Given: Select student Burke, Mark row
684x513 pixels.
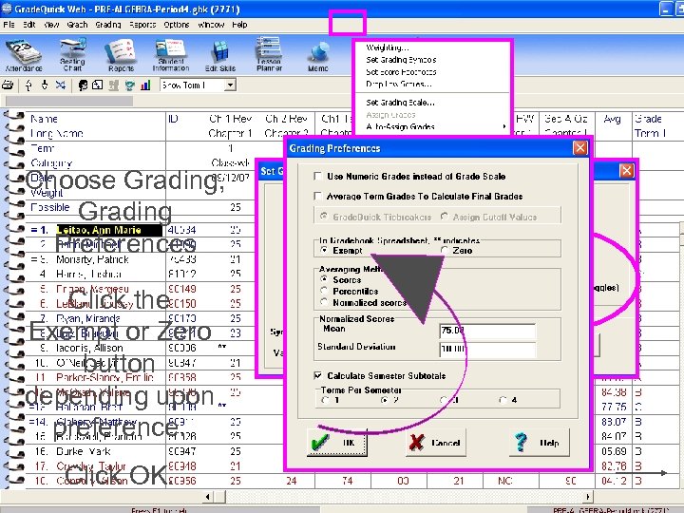Looking at the screenshot, I should tap(84, 451).
